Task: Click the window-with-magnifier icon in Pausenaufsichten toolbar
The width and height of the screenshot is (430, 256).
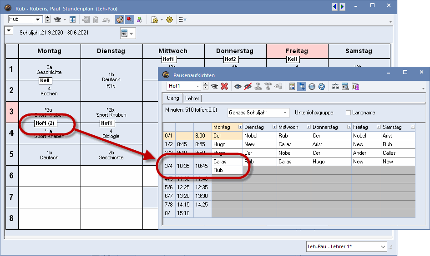Action: point(345,87)
